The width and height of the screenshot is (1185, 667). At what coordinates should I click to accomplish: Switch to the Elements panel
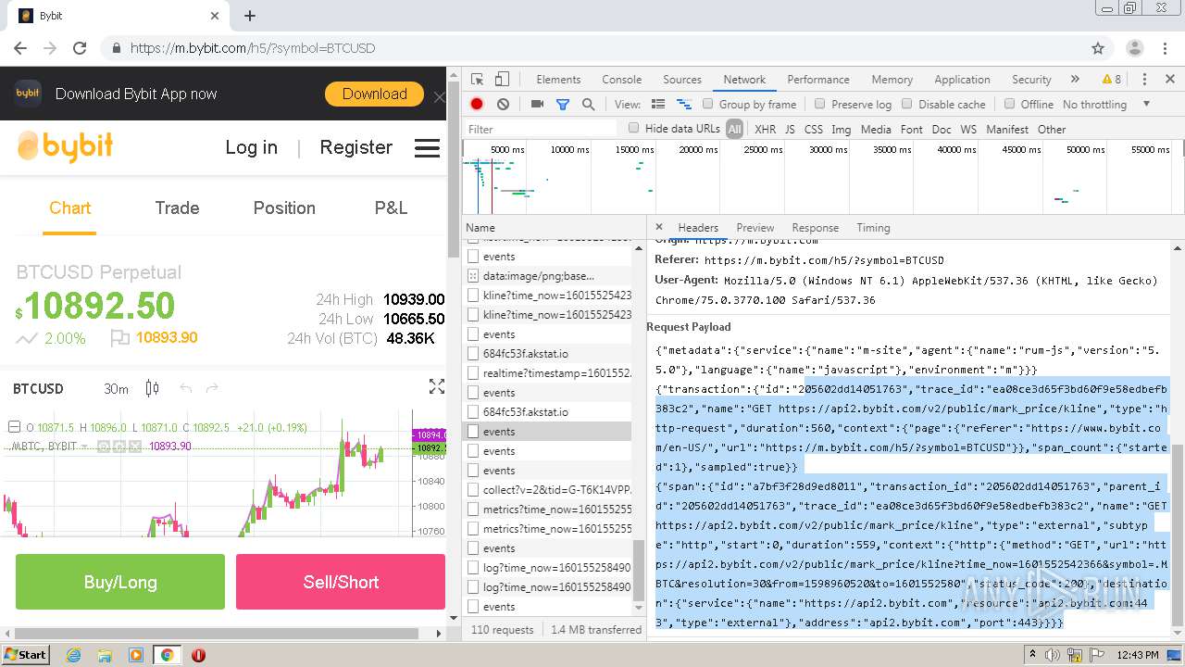[558, 80]
